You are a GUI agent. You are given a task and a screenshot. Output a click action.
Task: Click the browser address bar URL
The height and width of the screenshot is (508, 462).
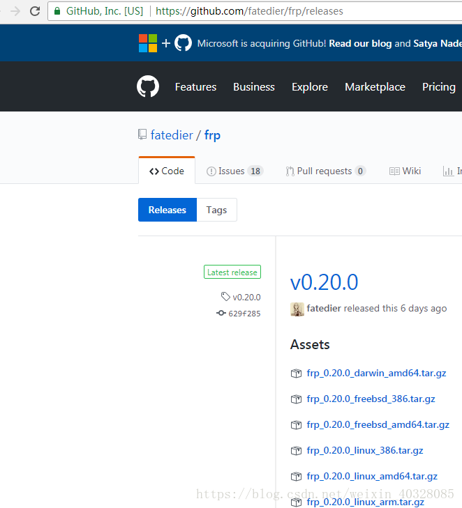[x=249, y=11]
